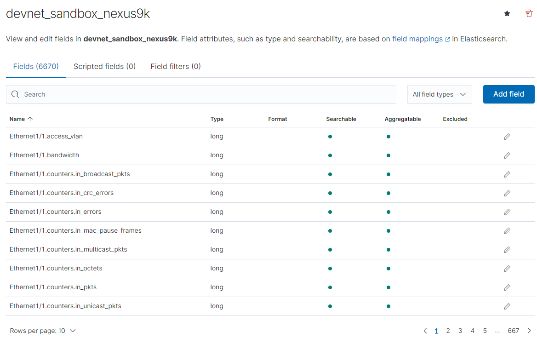Edit the in_octets field pencil icon
Screen dimensions: 537x344
click(507, 269)
